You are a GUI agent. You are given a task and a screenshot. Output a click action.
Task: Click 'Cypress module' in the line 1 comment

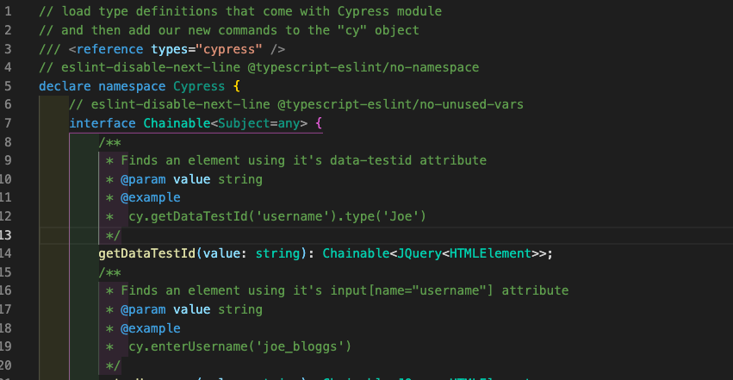(x=389, y=11)
